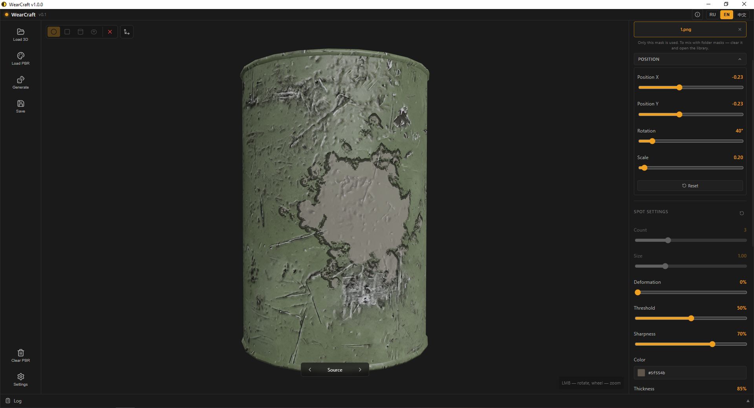Open Settings gear in sidebar
Screen dimensions: 754x408
(x=20, y=379)
